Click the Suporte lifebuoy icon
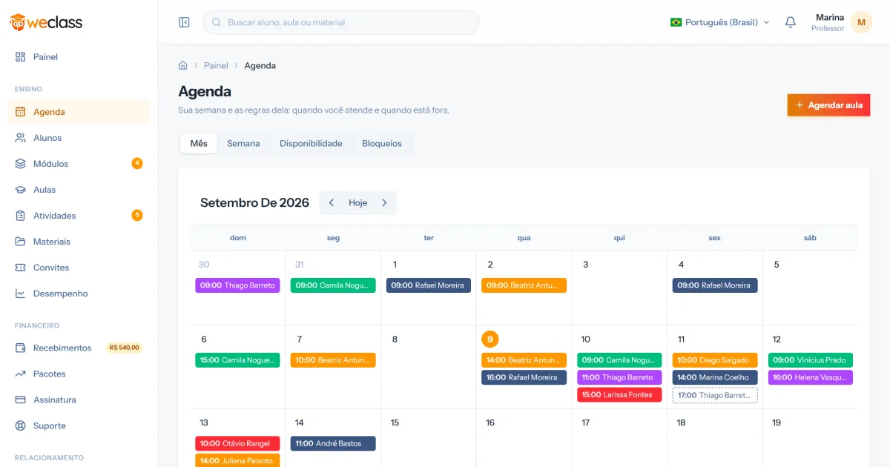Viewport: 890px width, 467px height. (x=20, y=425)
